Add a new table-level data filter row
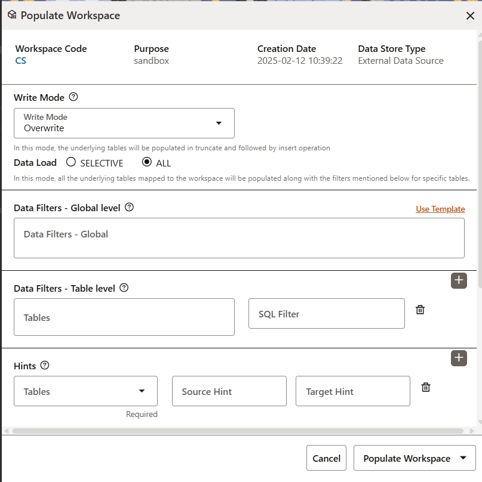This screenshot has height=482, width=482. point(459,280)
